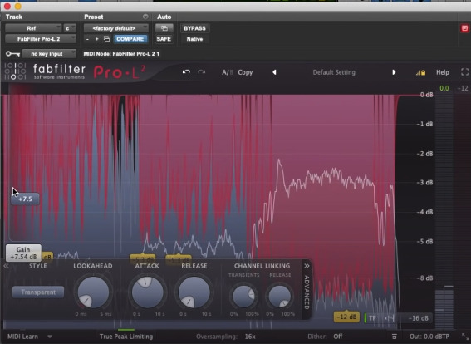Screen dimensions: 471x344
Task: Collapse the controls using left double chevron
Action: click(6, 266)
